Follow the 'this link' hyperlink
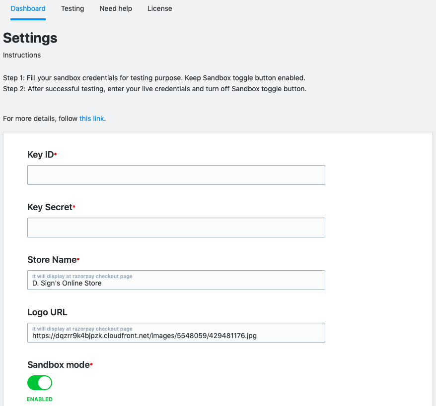 tap(92, 118)
